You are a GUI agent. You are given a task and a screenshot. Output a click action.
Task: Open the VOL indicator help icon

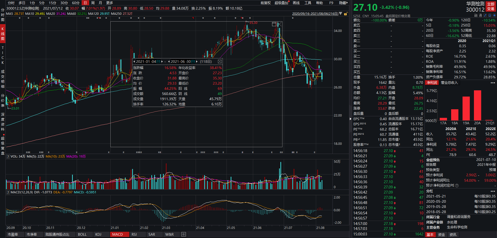tap(8, 157)
